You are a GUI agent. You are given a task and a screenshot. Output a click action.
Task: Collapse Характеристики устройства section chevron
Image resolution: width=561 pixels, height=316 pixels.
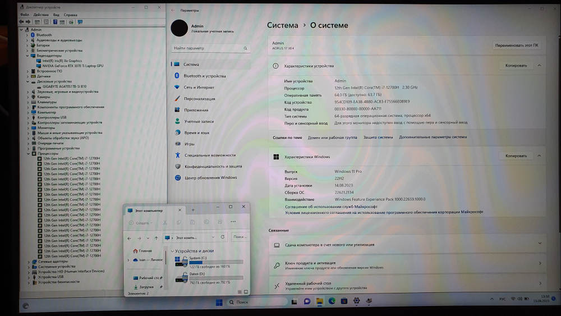click(x=539, y=66)
